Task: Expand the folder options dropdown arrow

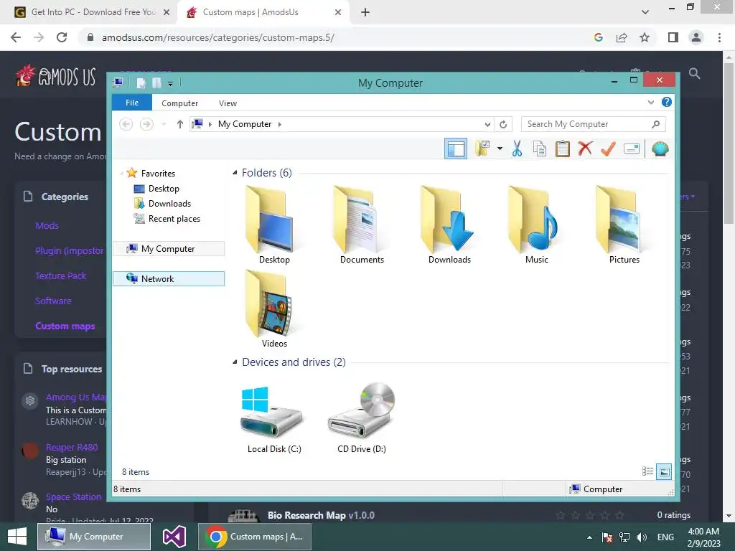Action: click(500, 149)
